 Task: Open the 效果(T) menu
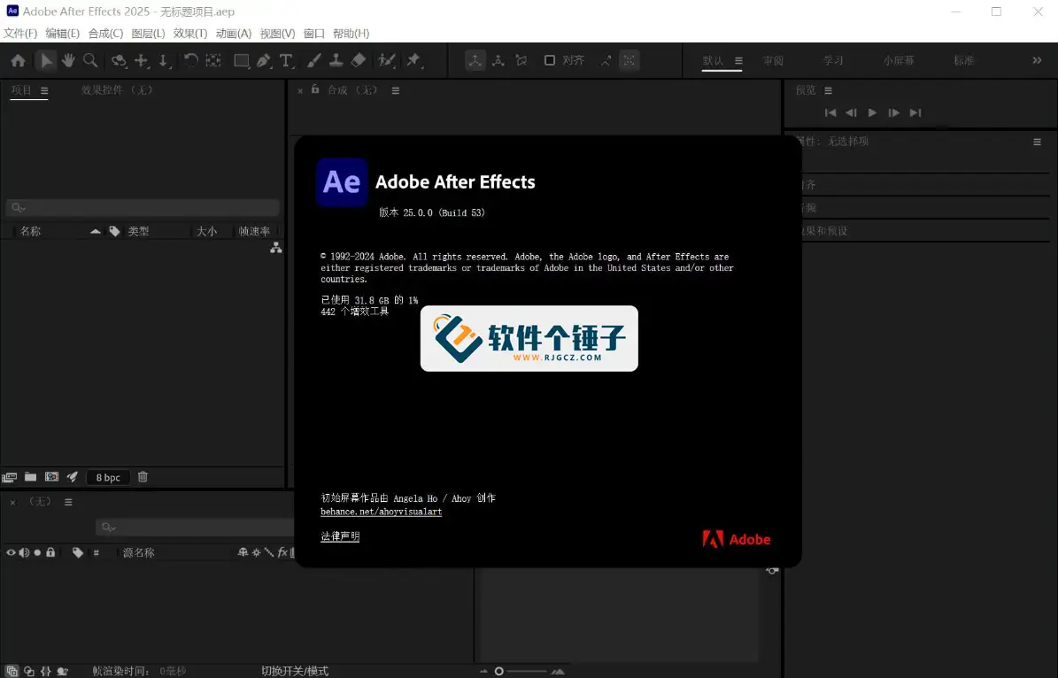(190, 33)
